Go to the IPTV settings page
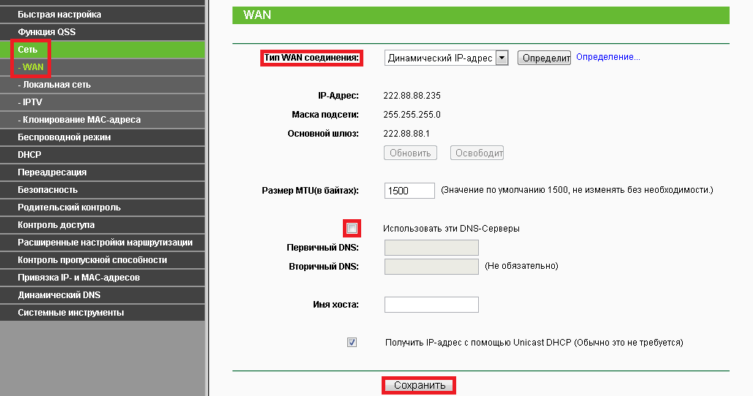This screenshot has height=396, width=753. click(32, 102)
